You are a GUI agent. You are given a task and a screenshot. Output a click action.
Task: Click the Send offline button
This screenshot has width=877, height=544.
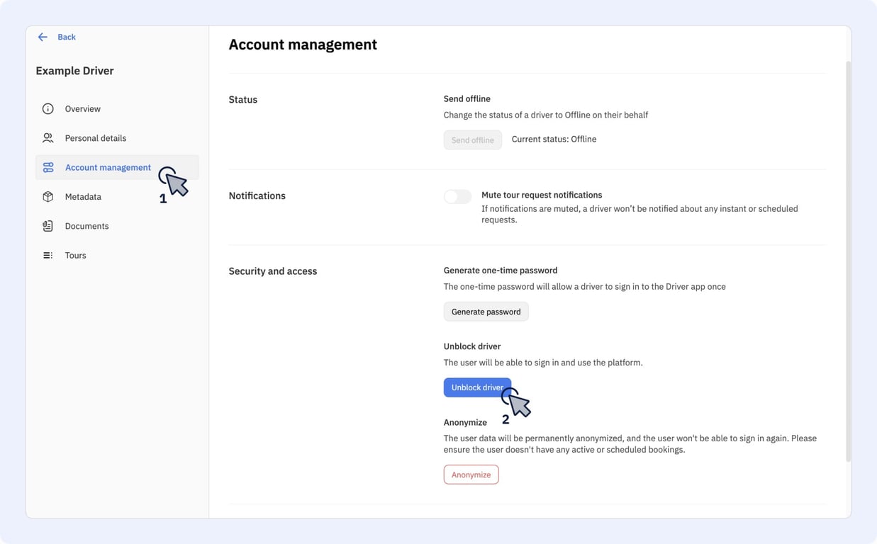click(x=472, y=140)
